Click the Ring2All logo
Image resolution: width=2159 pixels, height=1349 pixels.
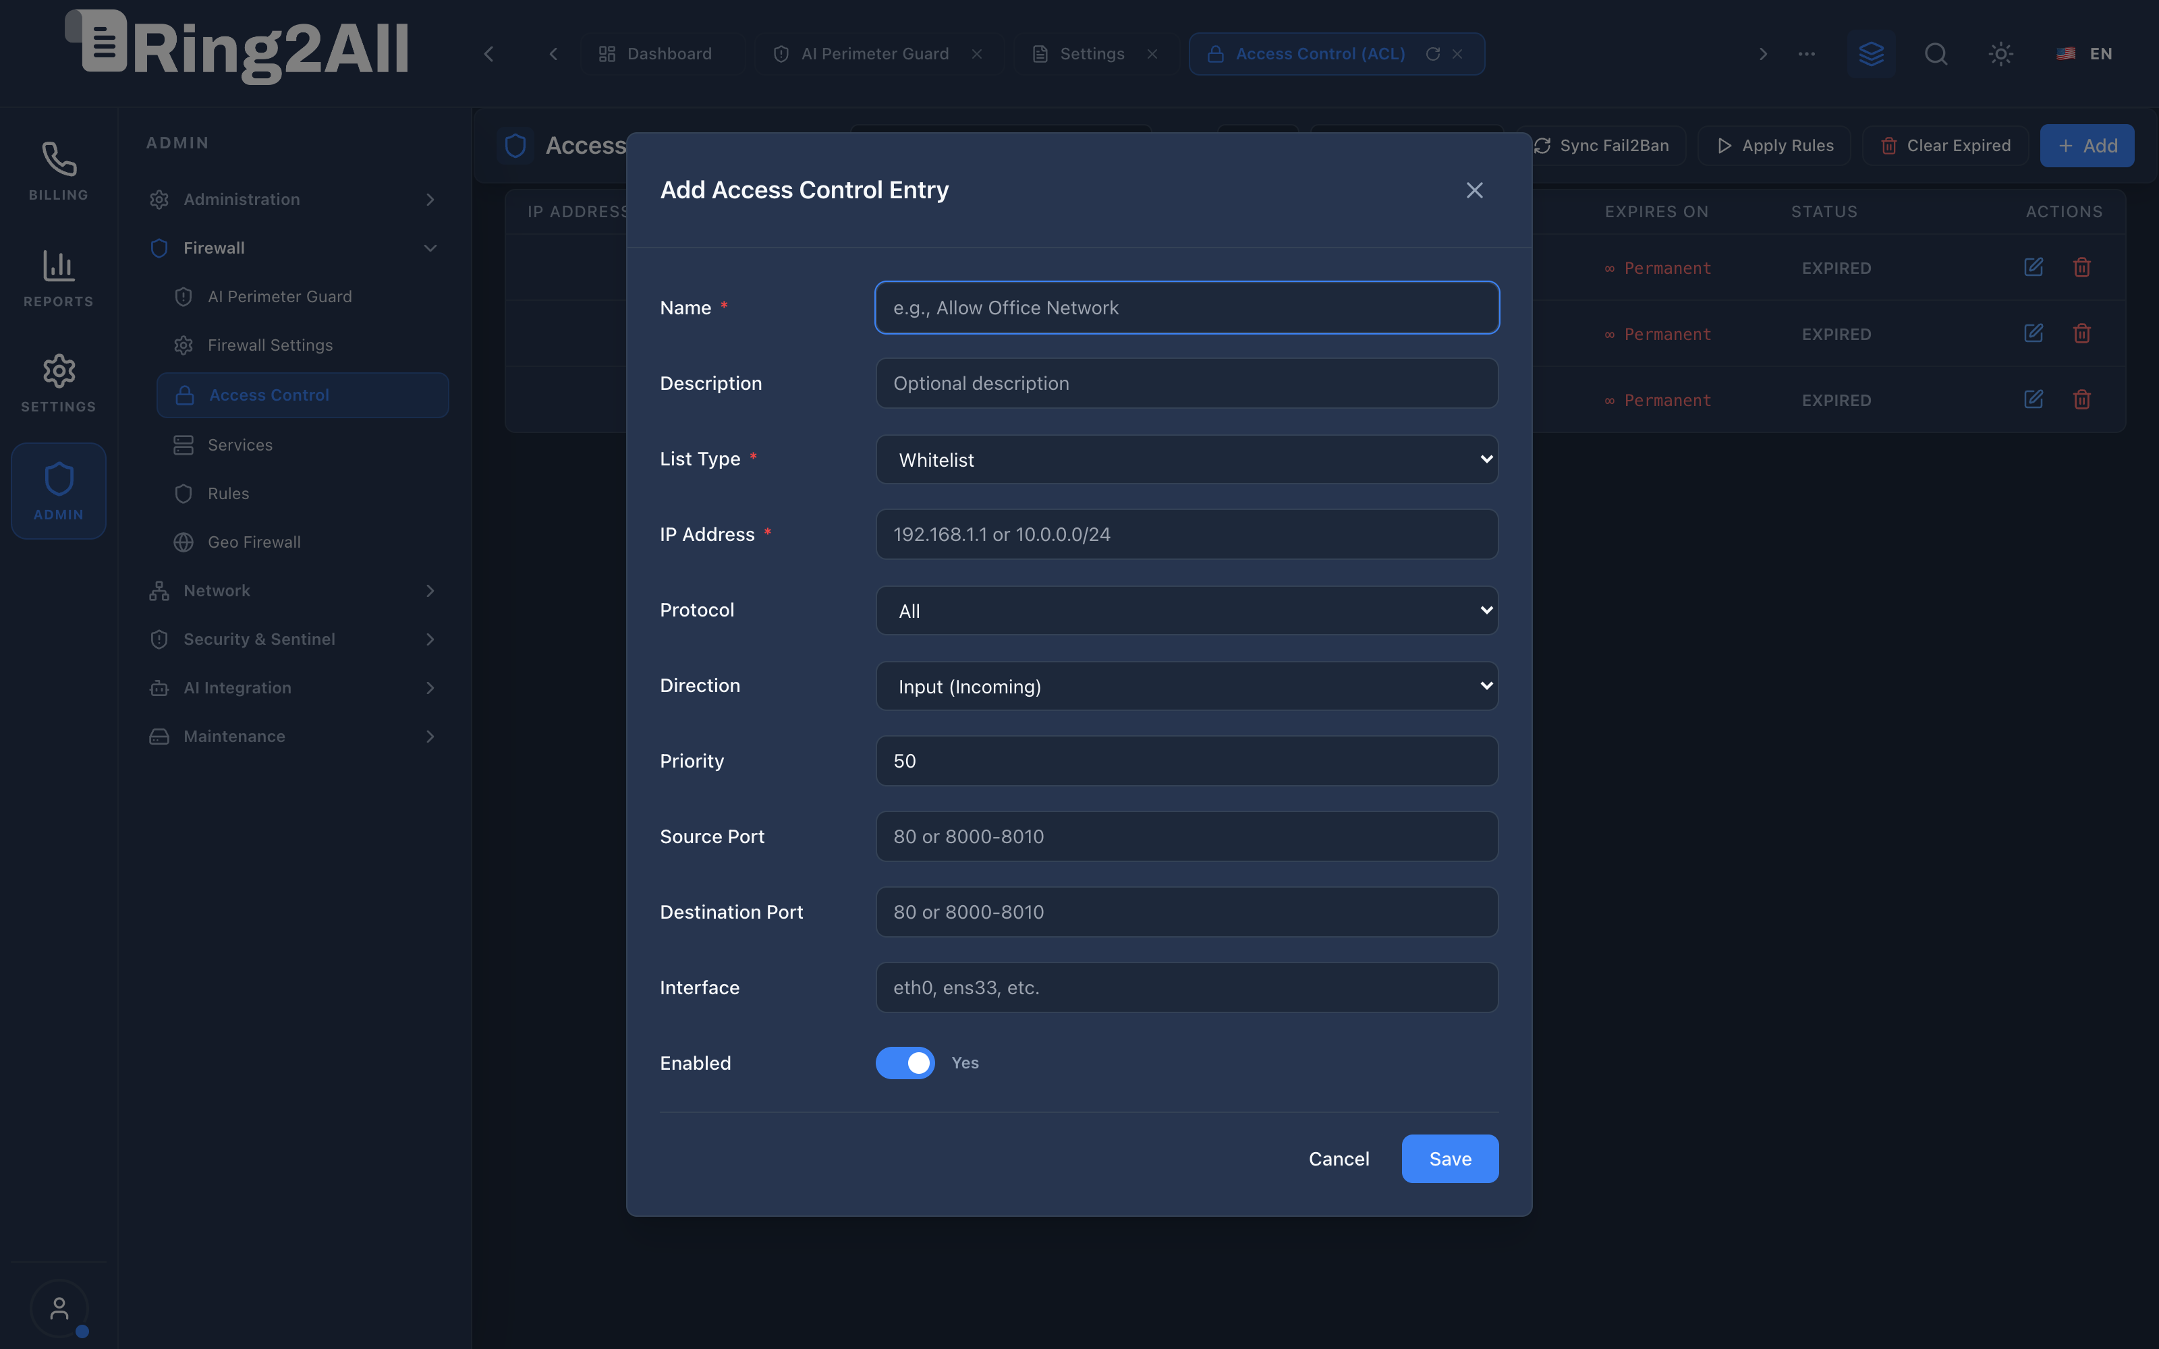pos(237,47)
